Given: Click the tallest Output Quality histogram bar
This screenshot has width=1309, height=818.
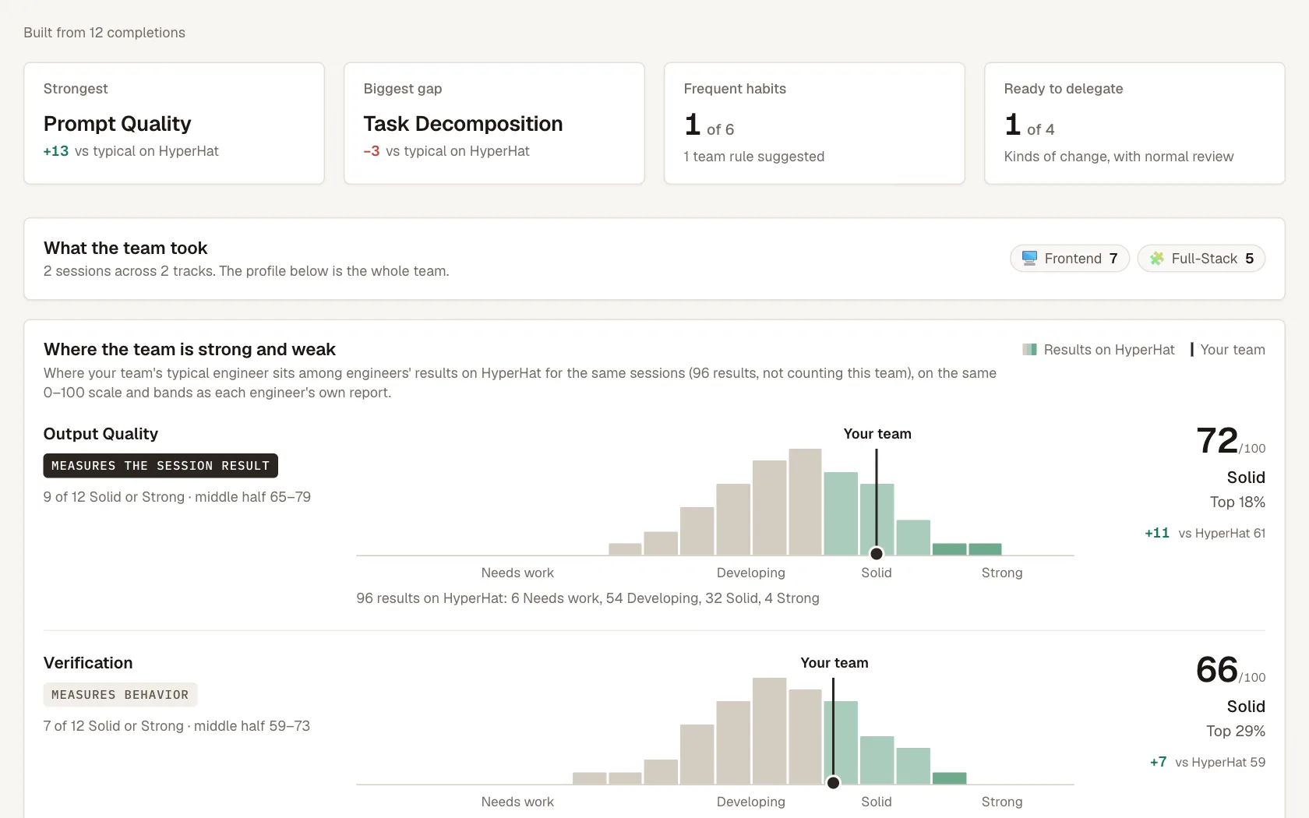Looking at the screenshot, I should point(805,502).
